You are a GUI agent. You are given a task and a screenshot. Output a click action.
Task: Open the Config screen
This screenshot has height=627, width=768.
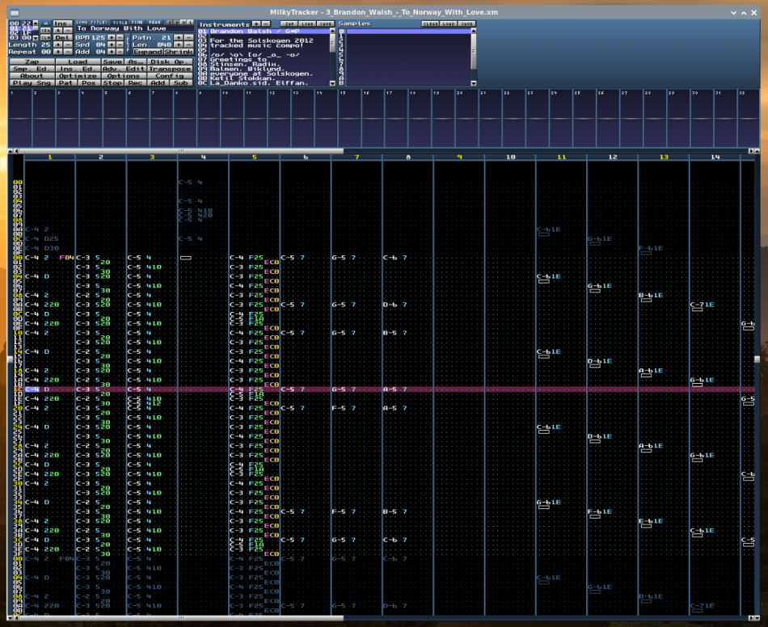tap(169, 76)
